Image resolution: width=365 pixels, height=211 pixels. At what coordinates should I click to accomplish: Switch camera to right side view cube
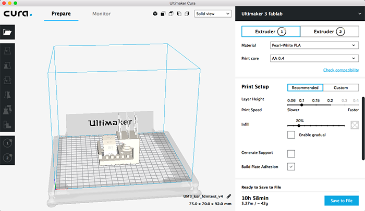(x=187, y=14)
